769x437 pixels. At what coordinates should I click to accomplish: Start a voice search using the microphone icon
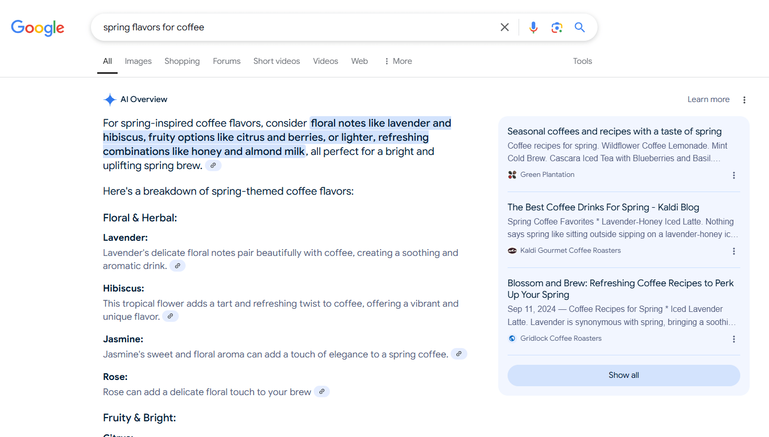pyautogui.click(x=533, y=27)
